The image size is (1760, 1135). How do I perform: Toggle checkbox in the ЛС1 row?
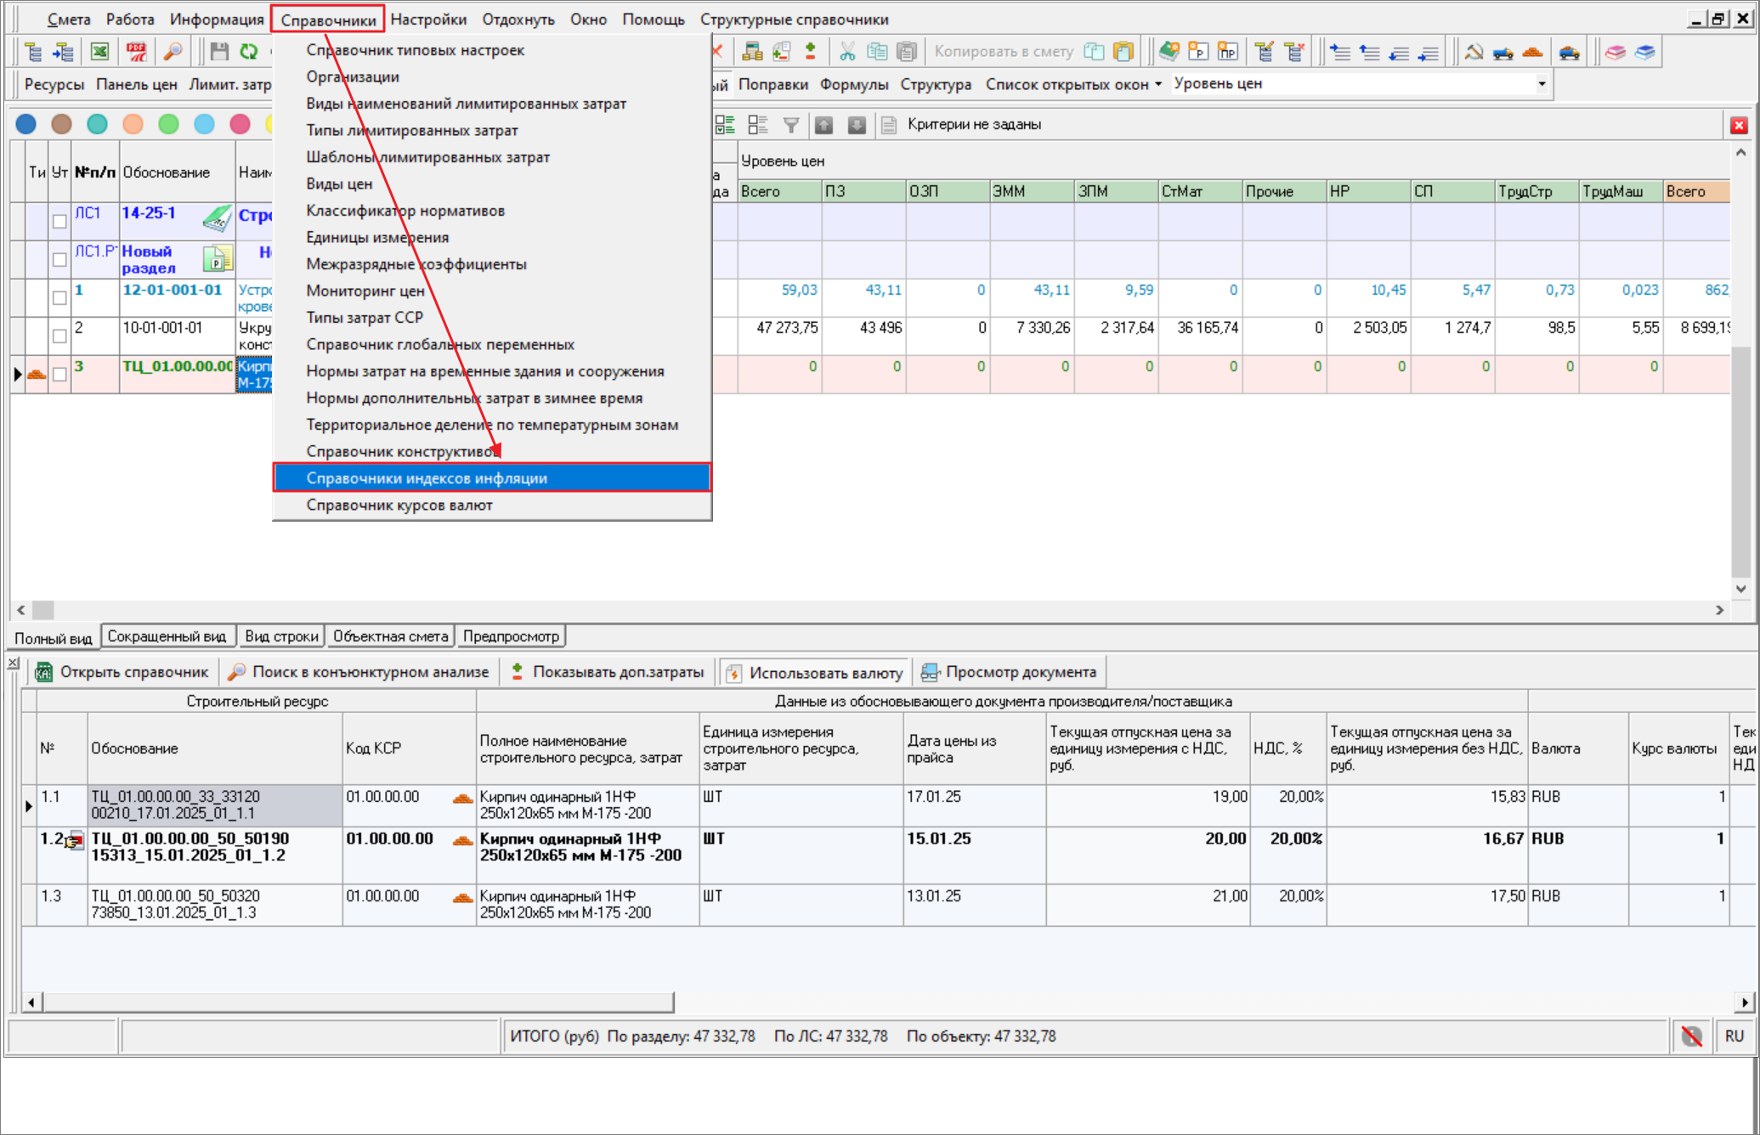click(59, 221)
